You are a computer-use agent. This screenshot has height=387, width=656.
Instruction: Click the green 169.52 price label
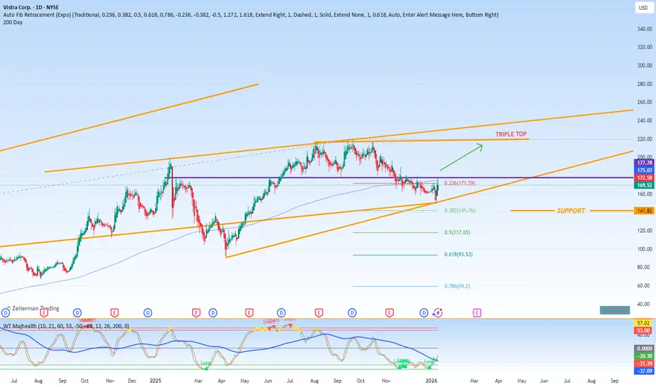[x=644, y=185]
